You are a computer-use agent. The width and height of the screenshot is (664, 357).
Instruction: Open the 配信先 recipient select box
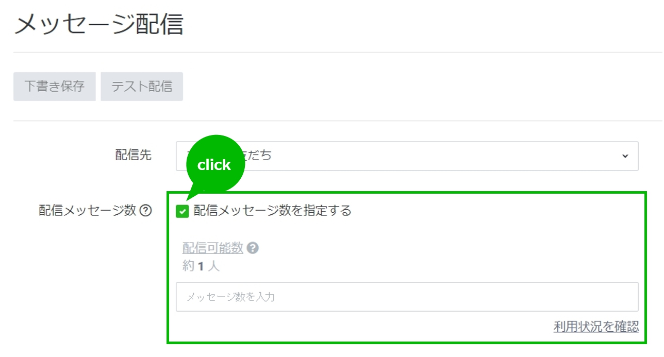407,156
